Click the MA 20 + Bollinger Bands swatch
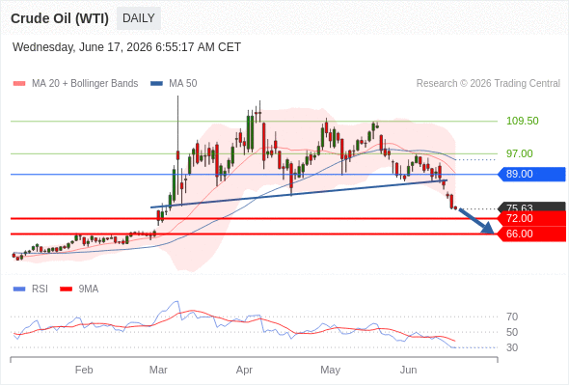Viewport: 569px width, 386px height. pos(19,84)
